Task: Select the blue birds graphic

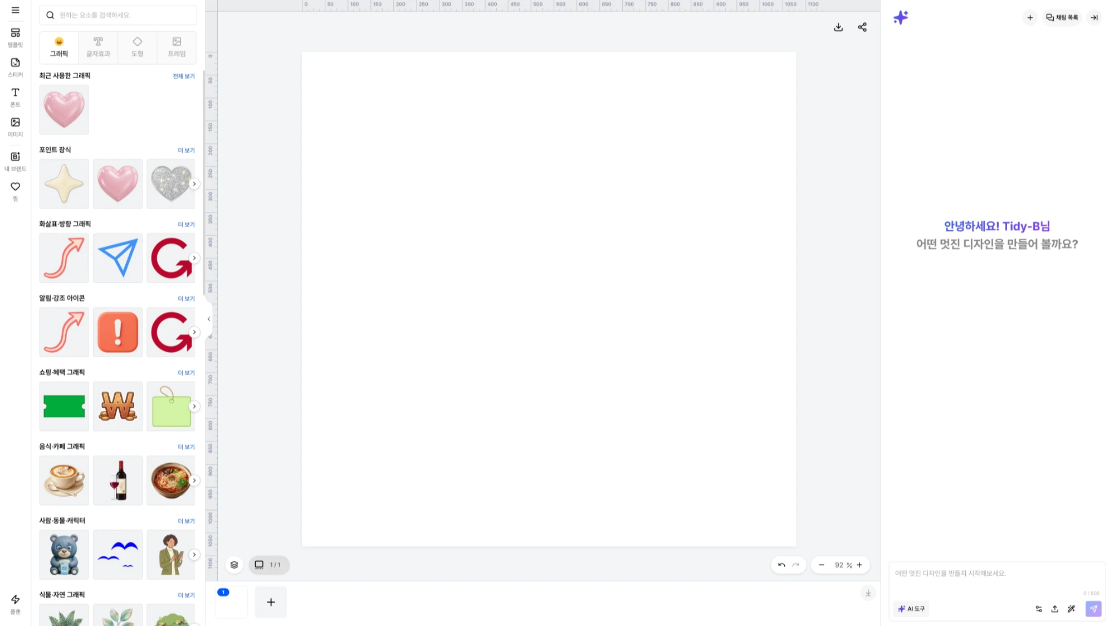Action: pyautogui.click(x=118, y=554)
